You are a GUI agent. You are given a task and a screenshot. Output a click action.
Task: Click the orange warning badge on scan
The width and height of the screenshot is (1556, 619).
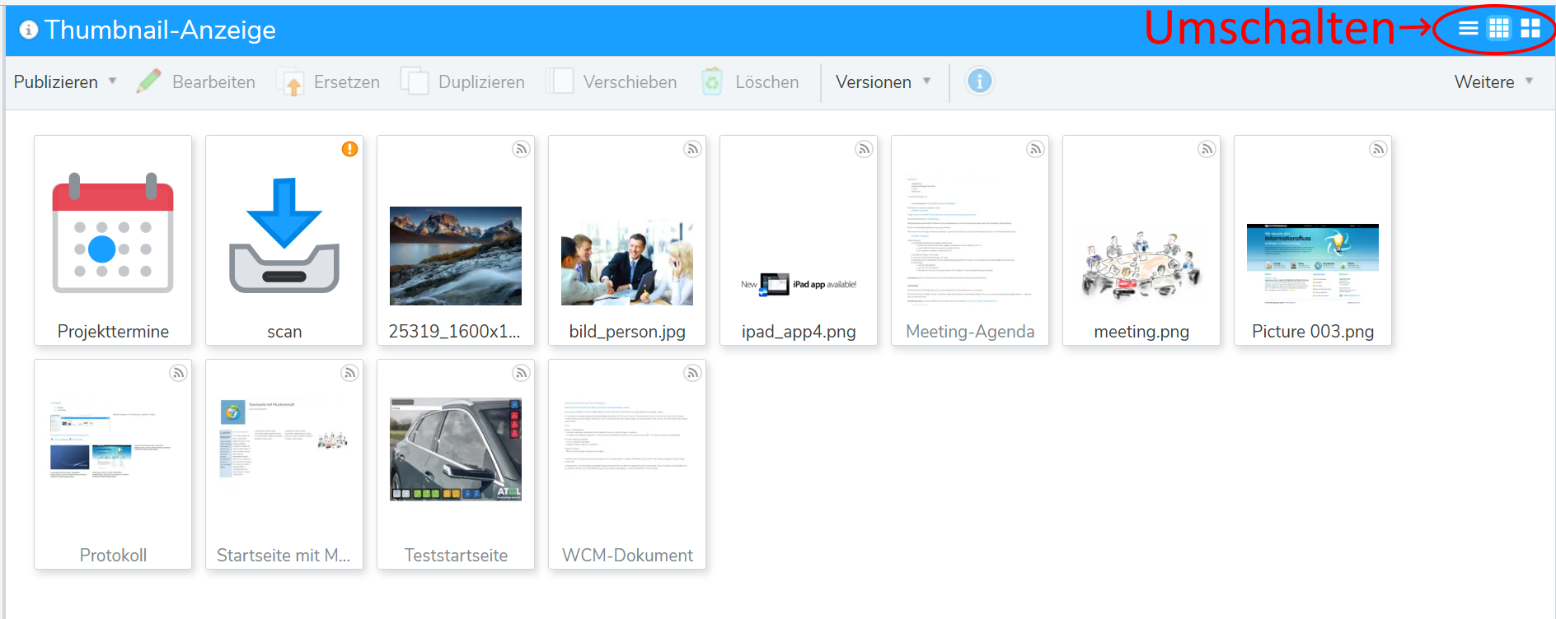[x=350, y=149]
